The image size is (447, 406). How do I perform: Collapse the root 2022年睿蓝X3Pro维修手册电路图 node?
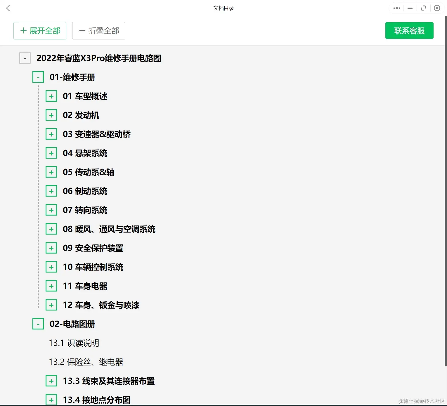click(25, 58)
